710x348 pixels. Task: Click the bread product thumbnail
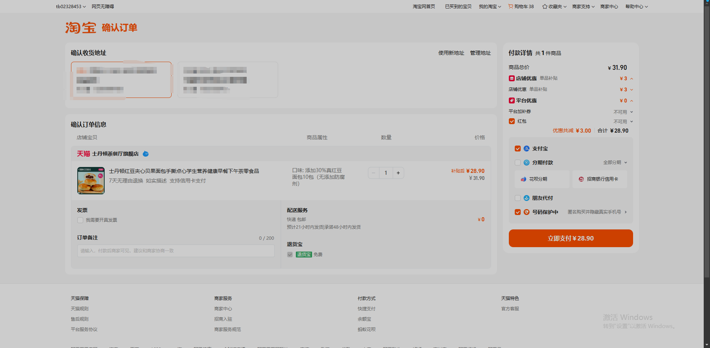point(91,181)
